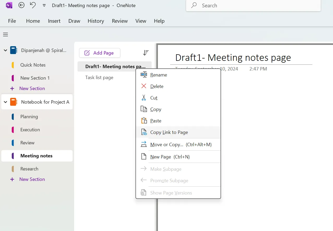
Task: Click the Copy pages icon in context menu
Action: tap(144, 109)
